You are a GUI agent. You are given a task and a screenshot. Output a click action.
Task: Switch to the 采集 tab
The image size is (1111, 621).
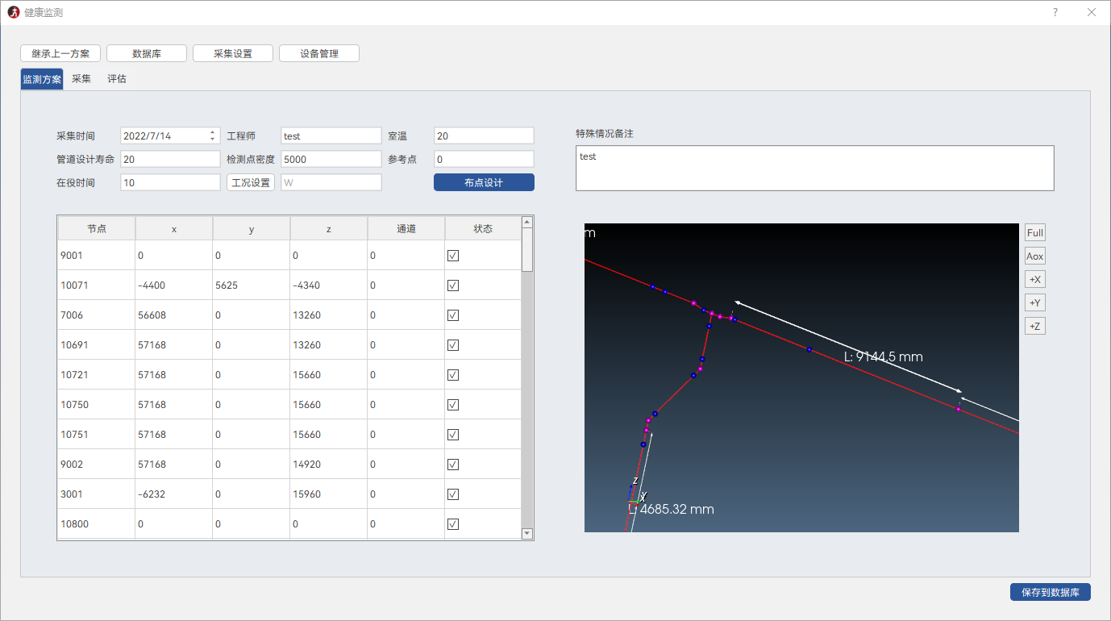(x=81, y=79)
